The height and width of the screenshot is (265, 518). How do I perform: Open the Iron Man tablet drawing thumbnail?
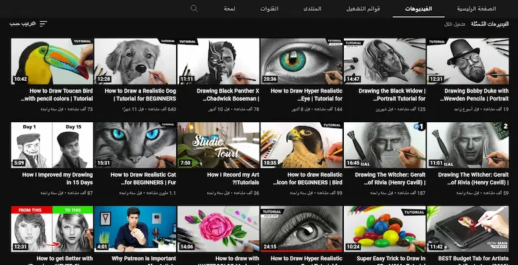[x=467, y=229]
